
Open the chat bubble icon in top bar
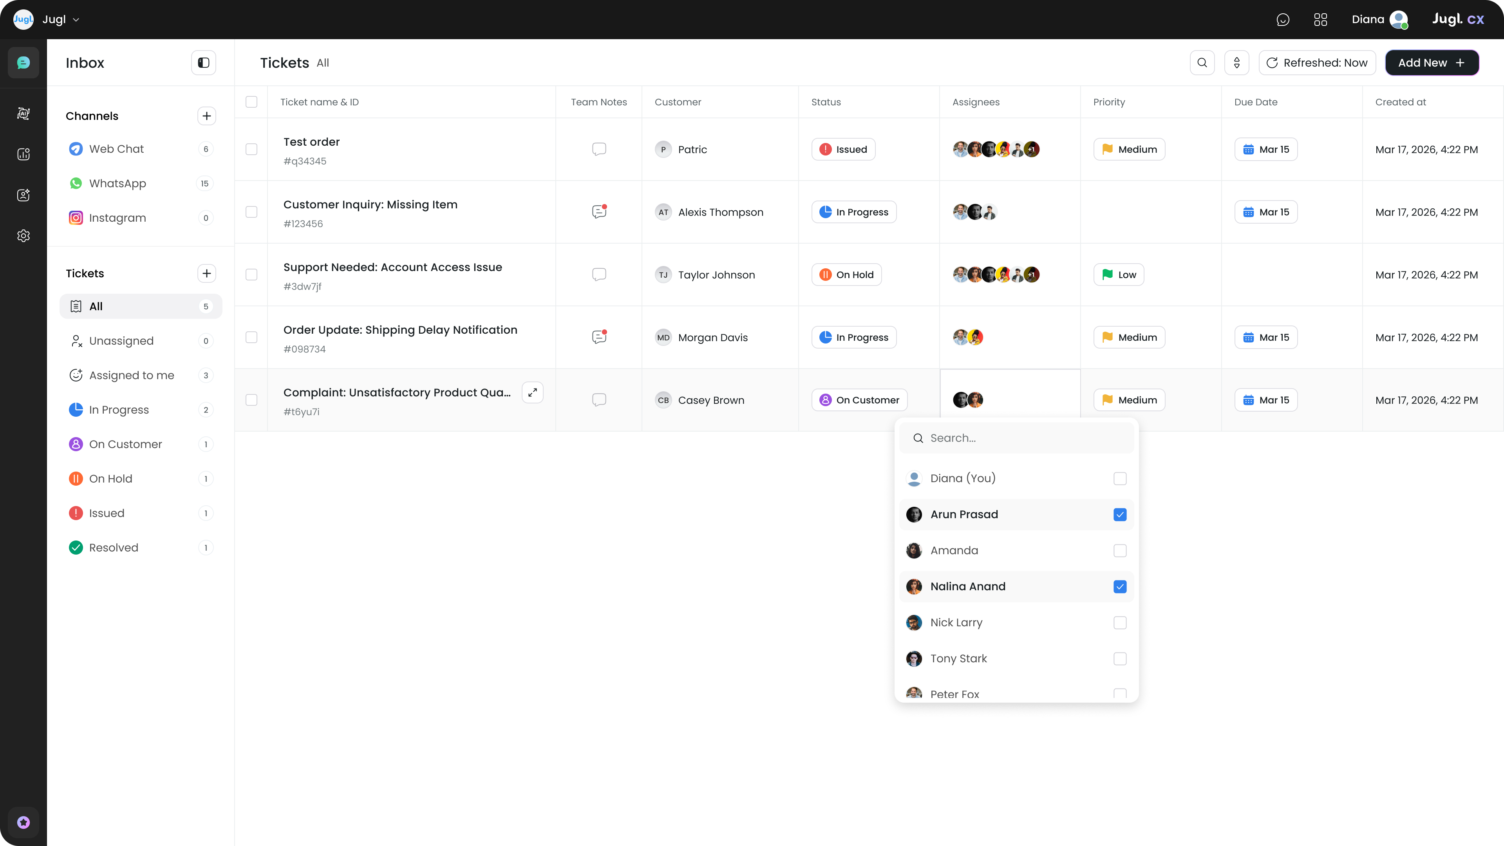coord(1283,19)
